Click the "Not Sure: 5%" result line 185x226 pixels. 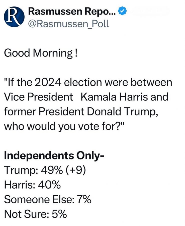pos(35,214)
